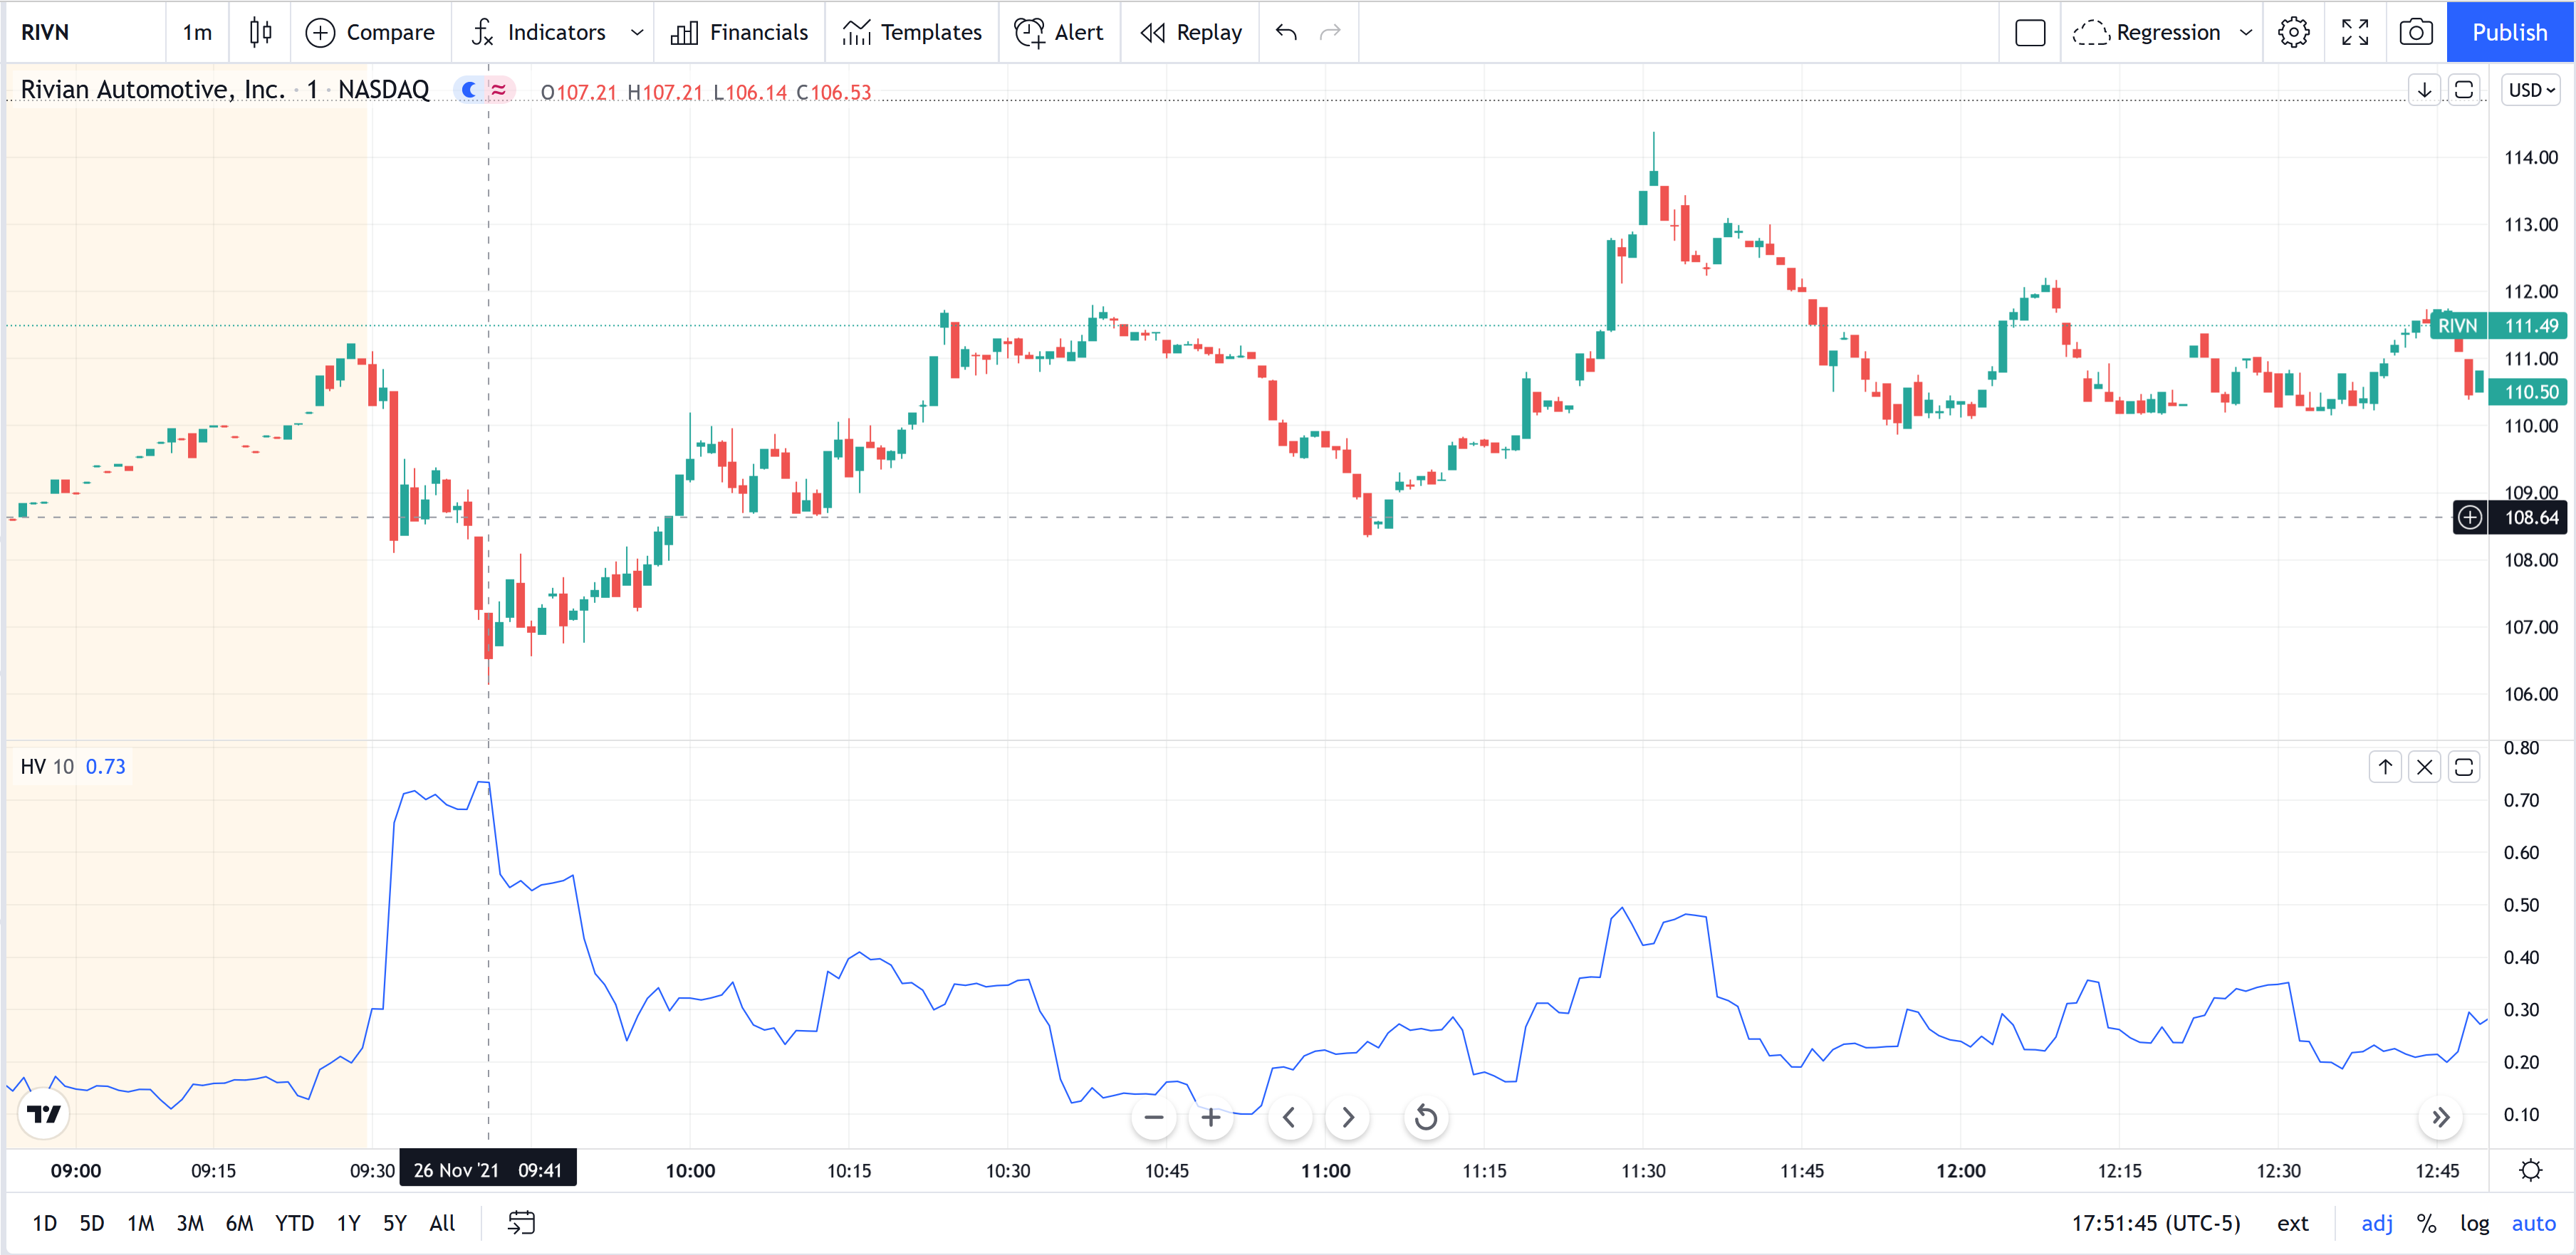Screen dimensions: 2576x1255
Task: Add order at crosshair price 108.64
Action: [x=2470, y=518]
